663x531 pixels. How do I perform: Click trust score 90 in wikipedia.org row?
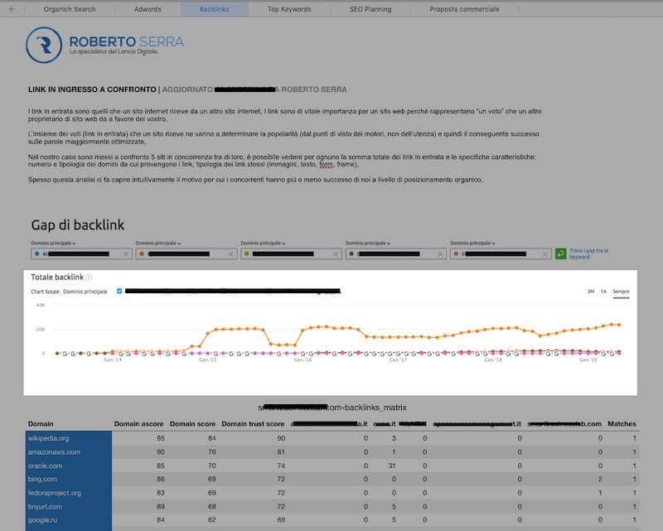(x=281, y=438)
